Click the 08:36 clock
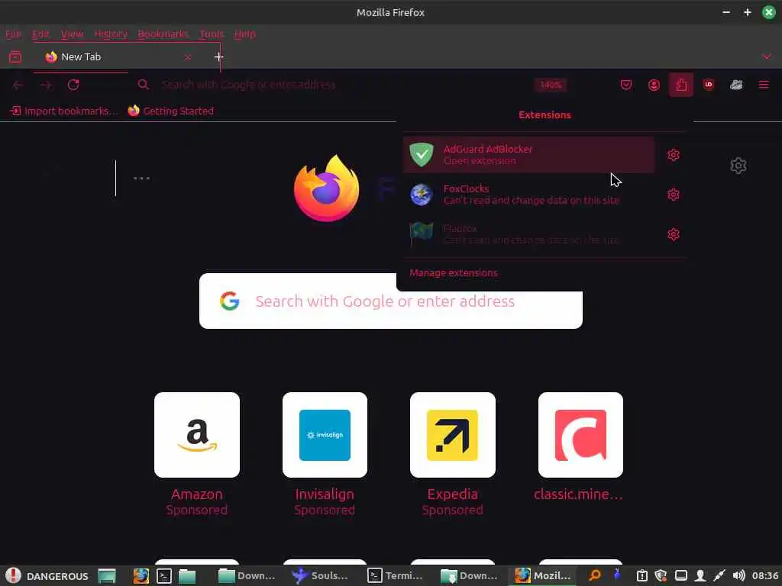The width and height of the screenshot is (782, 586). tap(765, 575)
